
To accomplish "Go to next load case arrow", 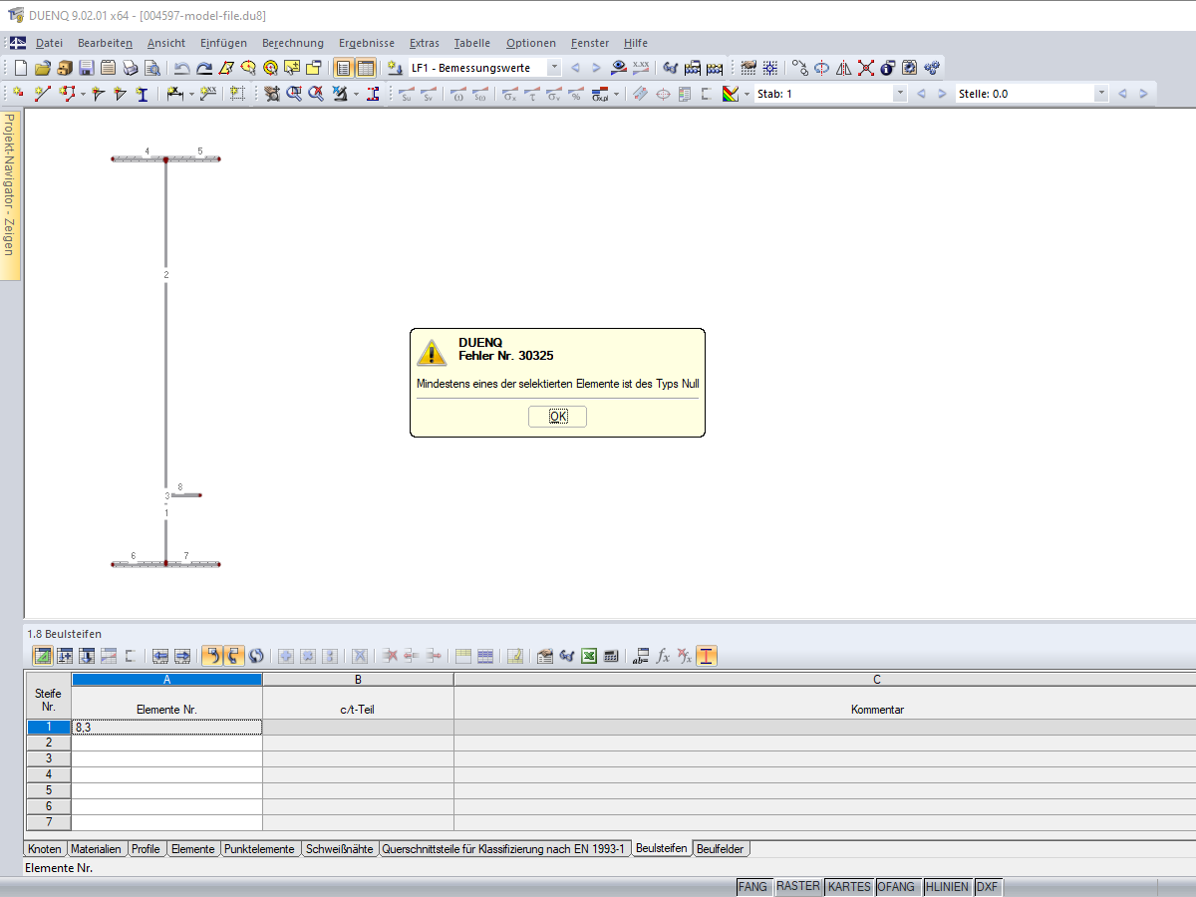I will pos(596,68).
